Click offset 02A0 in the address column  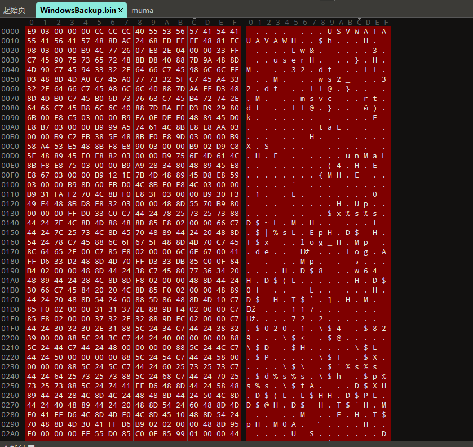(10, 433)
